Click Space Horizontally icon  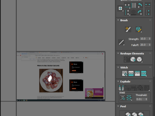tap(148, 5)
